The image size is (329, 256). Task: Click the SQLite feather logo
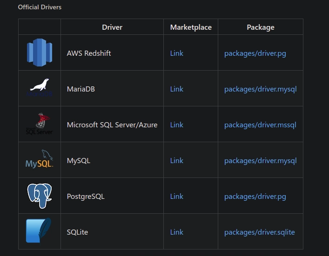[x=39, y=230]
